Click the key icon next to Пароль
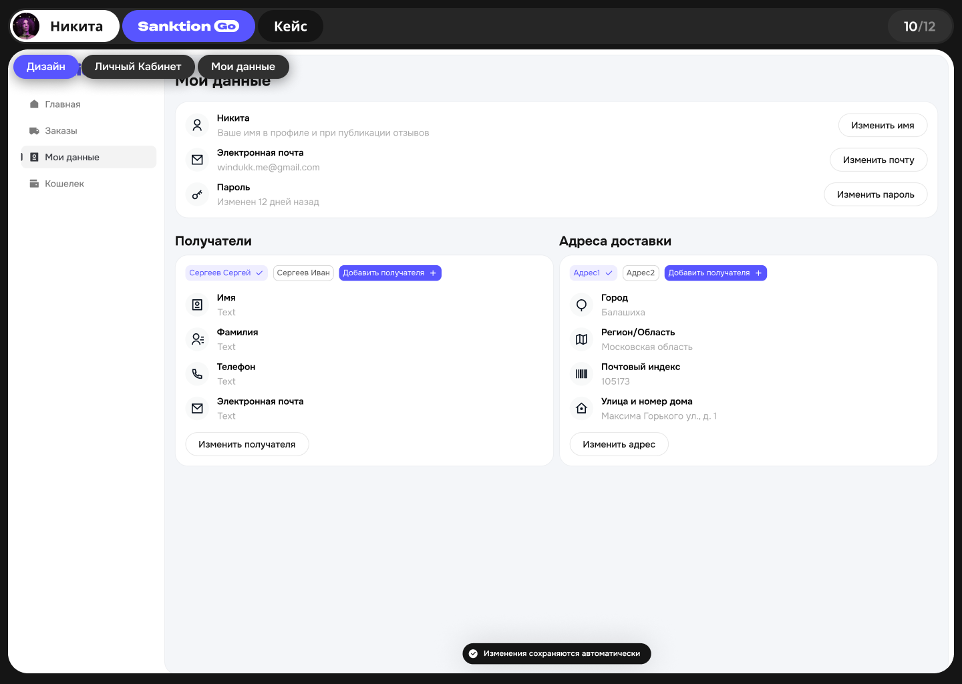This screenshot has width=962, height=684. (x=197, y=194)
